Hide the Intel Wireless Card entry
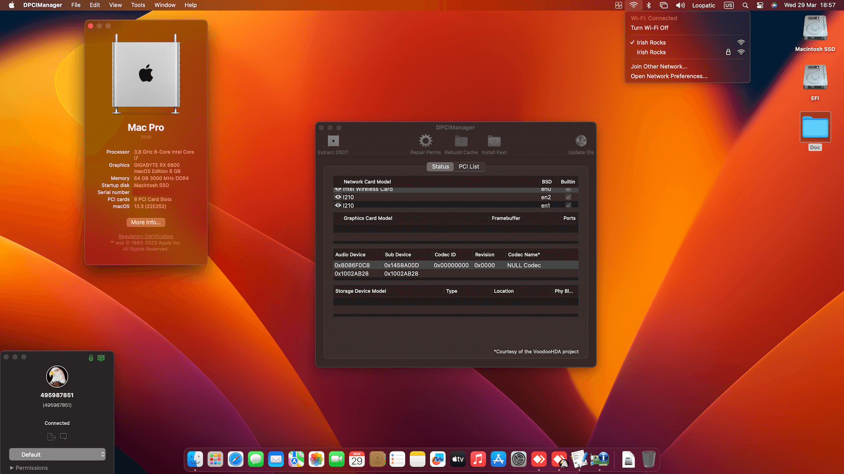844x474 pixels. (x=338, y=189)
